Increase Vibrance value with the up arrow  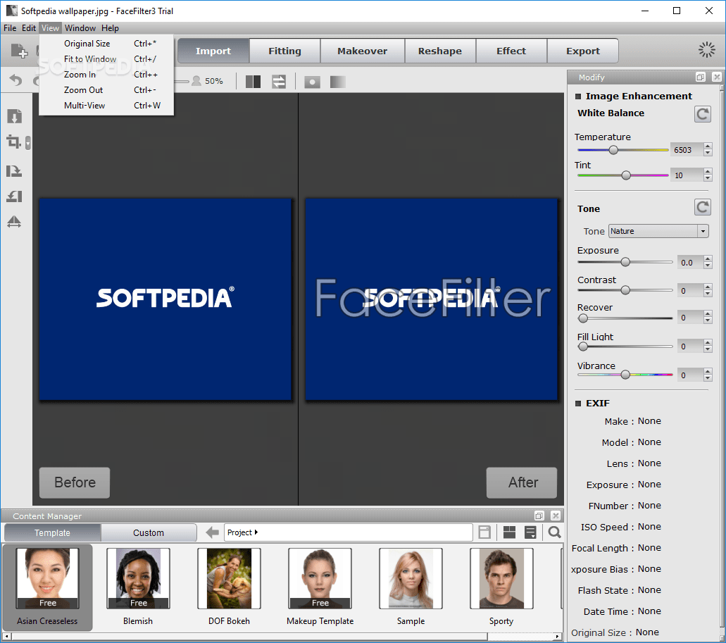coord(708,372)
